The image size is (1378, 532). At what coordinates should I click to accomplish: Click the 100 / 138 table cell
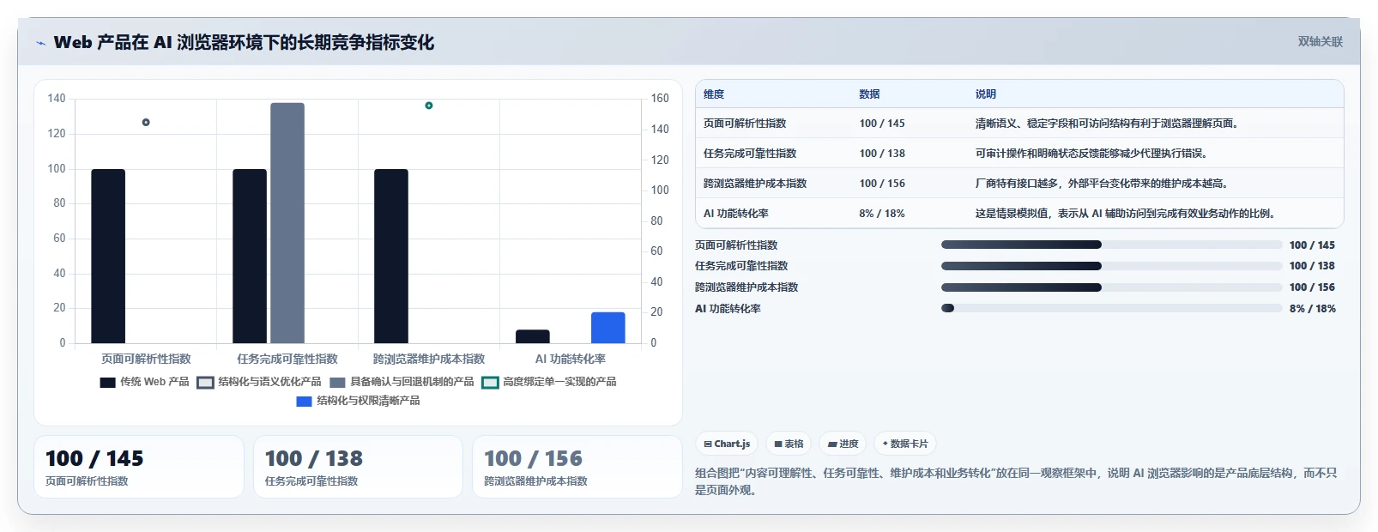(882, 154)
